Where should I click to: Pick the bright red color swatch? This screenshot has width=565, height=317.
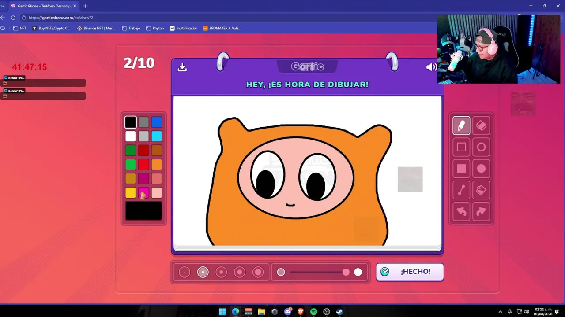coord(143,164)
